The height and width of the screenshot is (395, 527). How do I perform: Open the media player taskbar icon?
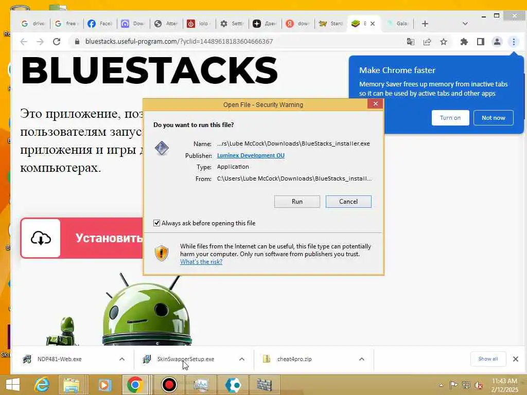point(104,385)
